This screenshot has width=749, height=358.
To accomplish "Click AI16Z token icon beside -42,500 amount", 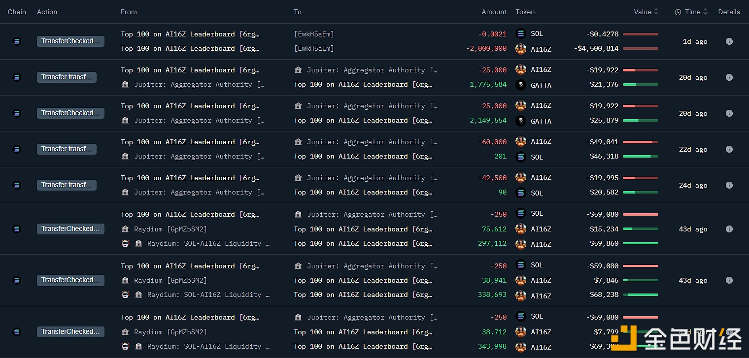I will (520, 177).
